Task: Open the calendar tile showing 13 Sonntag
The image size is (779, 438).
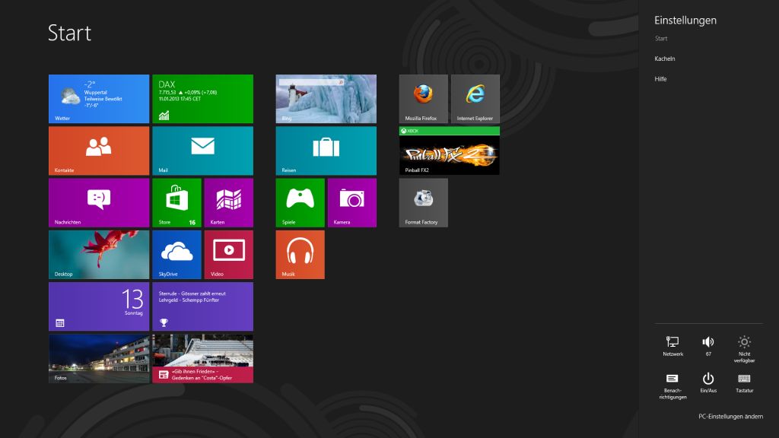Action: pyautogui.click(x=99, y=306)
